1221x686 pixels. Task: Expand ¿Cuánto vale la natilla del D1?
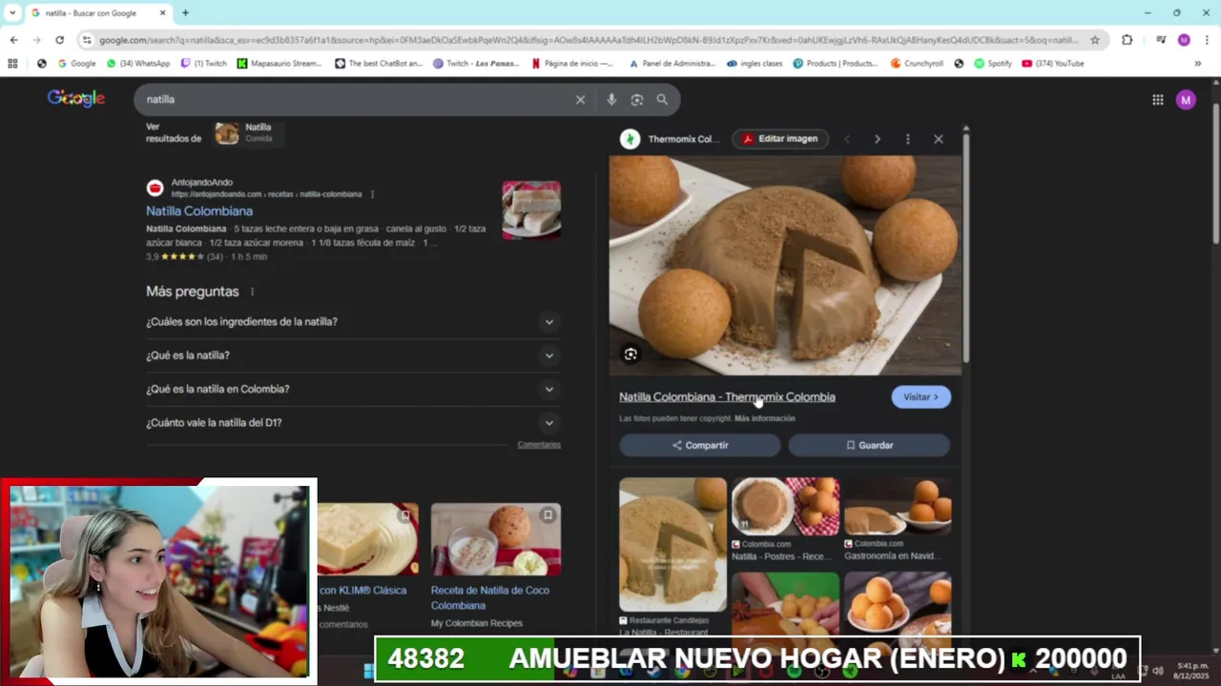pos(353,422)
